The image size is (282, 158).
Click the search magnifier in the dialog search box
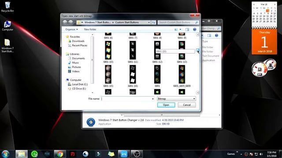point(197,22)
